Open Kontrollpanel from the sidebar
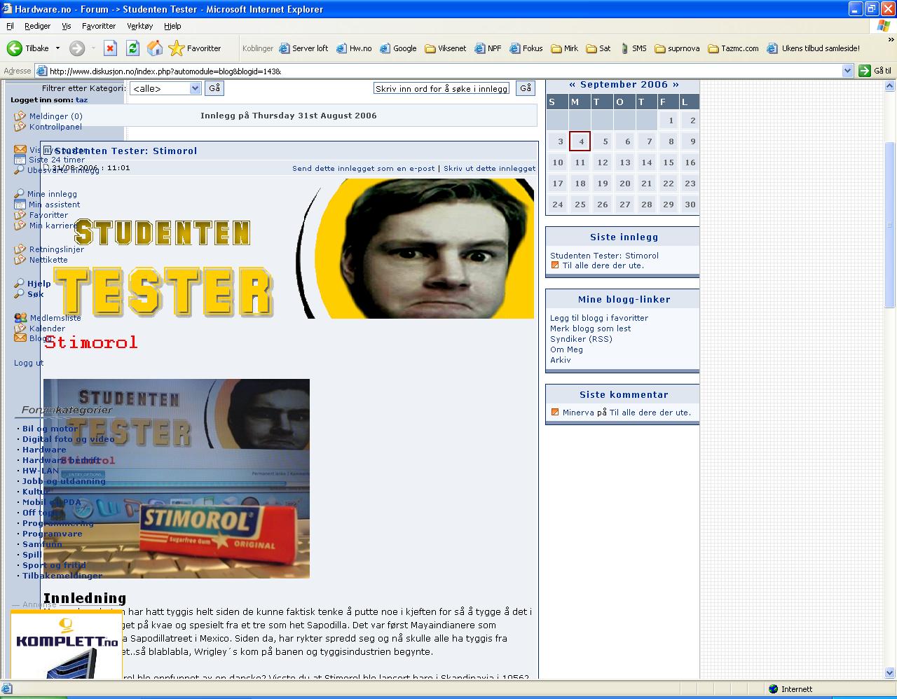Image resolution: width=897 pixels, height=699 pixels. (55, 127)
